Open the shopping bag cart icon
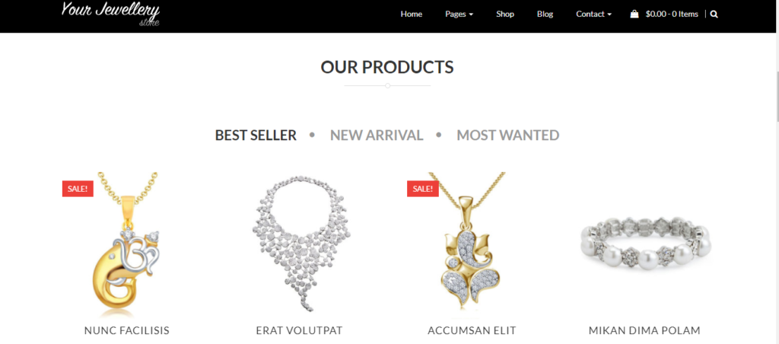Image resolution: width=779 pixels, height=344 pixels. pyautogui.click(x=634, y=14)
